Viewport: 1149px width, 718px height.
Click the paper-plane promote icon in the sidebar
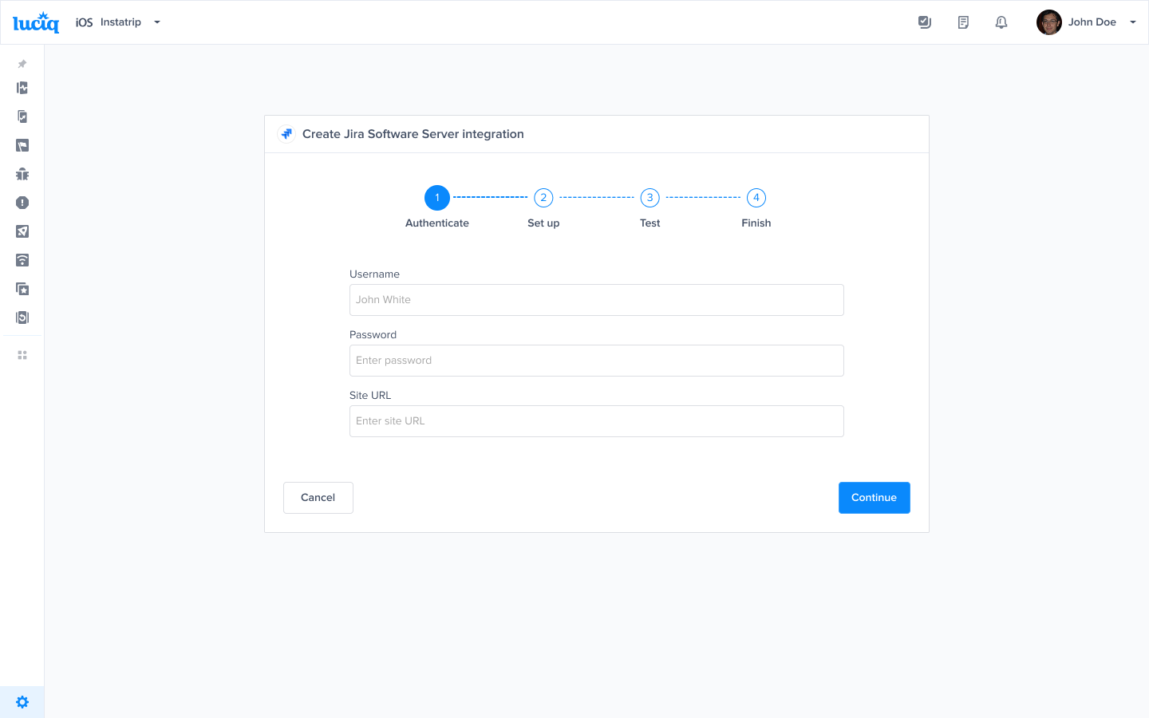pos(22,231)
